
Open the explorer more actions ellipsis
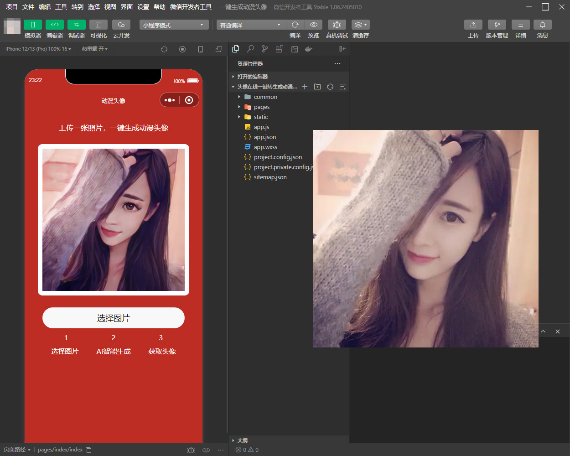337,63
